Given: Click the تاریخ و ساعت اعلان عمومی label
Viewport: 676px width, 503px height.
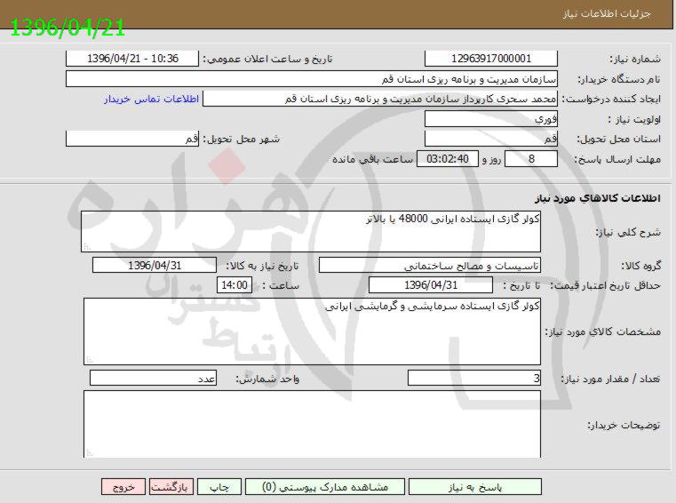Looking at the screenshot, I should (267, 60).
